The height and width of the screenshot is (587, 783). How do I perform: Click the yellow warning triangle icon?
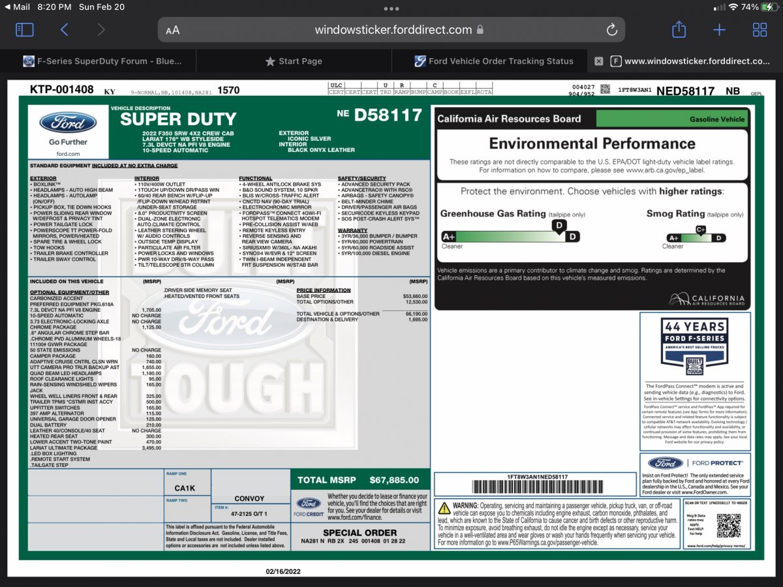[x=444, y=507]
